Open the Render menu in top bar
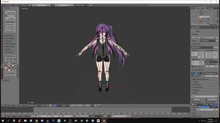Image resolution: width=220 pixels, height=123 pixels. (13, 5)
